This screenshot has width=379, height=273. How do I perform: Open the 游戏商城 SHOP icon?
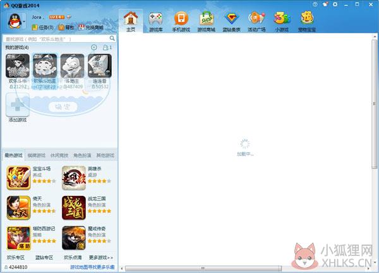[x=206, y=18]
